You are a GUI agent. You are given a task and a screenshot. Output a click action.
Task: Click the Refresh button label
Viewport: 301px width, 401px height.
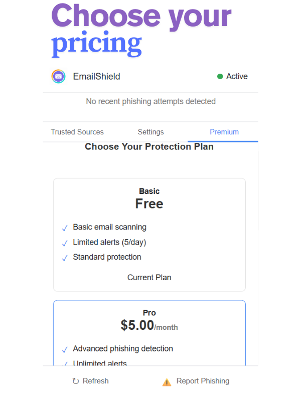coord(95,381)
